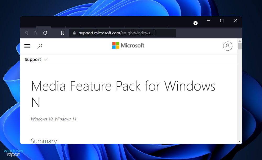The height and width of the screenshot is (160, 262).
Task: Click the Media Feature Pack for Windows N heading
Action: [x=123, y=94]
